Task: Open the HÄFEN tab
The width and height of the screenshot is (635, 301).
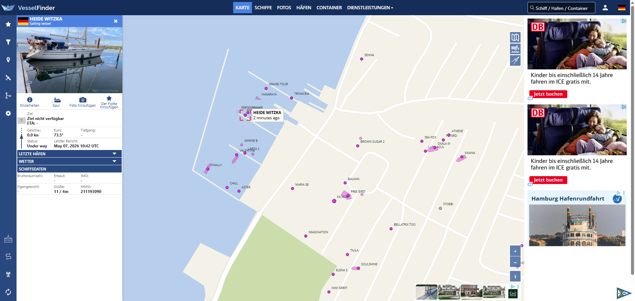Action: point(304,8)
